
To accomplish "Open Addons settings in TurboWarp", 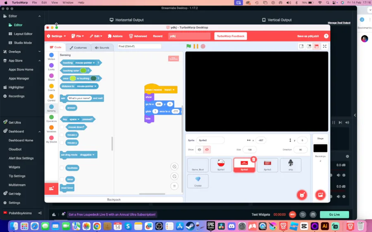I will [x=115, y=36].
